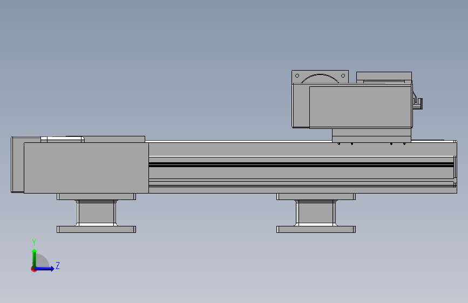Viewport: 468px width, 303px height.
Task: Click the red origin dot of the triad
Action: pos(33,270)
